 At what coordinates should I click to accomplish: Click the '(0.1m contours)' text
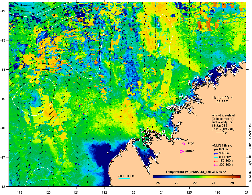point(223,119)
